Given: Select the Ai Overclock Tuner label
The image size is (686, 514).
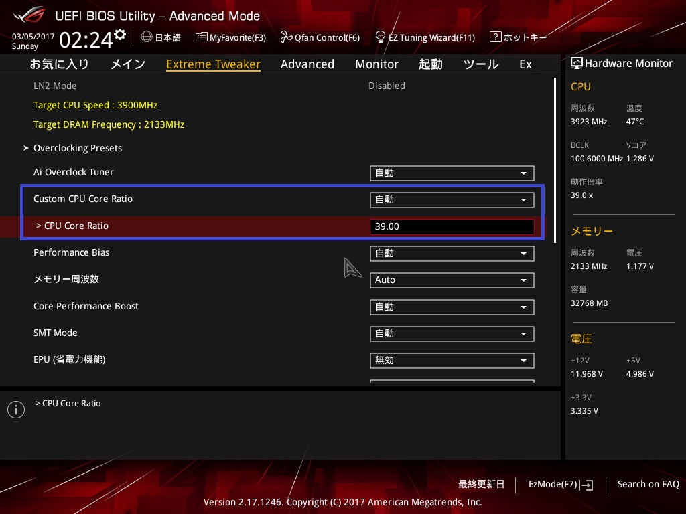Looking at the screenshot, I should [x=74, y=172].
